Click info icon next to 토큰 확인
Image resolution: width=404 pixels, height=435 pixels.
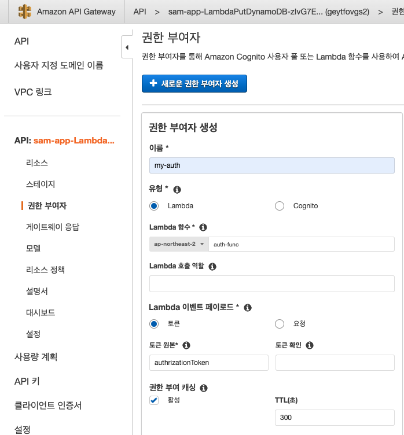310,345
